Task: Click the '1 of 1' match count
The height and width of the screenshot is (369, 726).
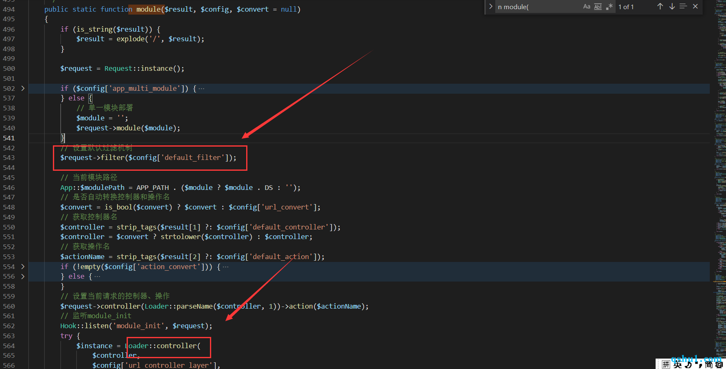Action: pyautogui.click(x=626, y=7)
